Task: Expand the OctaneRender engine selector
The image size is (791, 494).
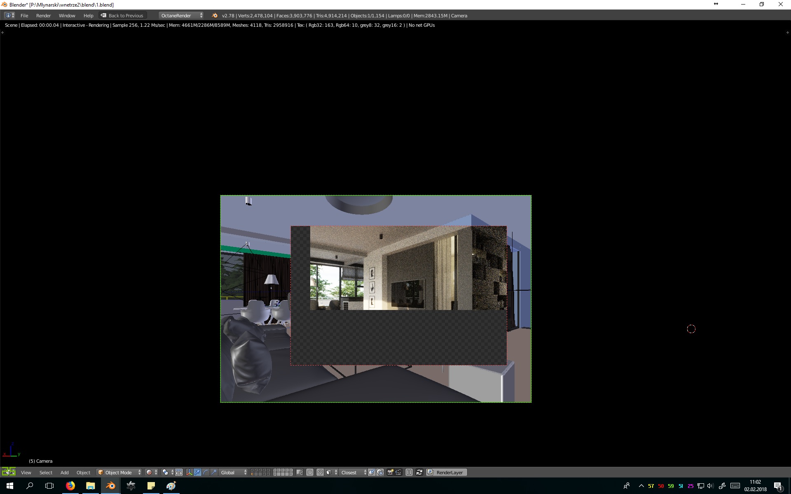Action: click(181, 16)
